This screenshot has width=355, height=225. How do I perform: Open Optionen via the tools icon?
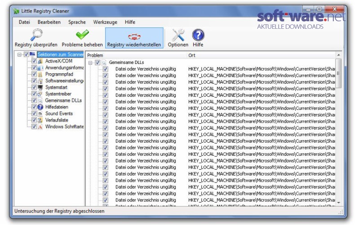pos(178,35)
